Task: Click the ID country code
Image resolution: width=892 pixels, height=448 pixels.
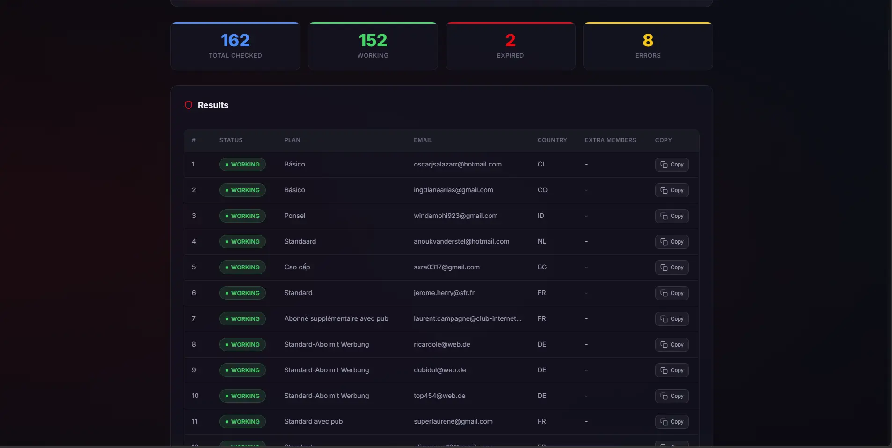Action: click(541, 216)
